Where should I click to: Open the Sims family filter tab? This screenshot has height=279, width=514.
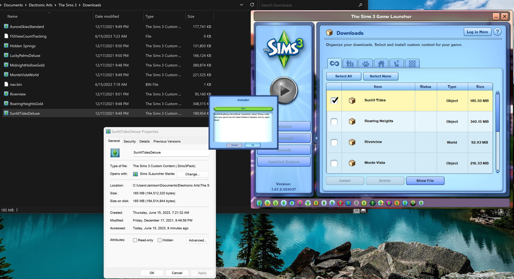[x=350, y=63]
